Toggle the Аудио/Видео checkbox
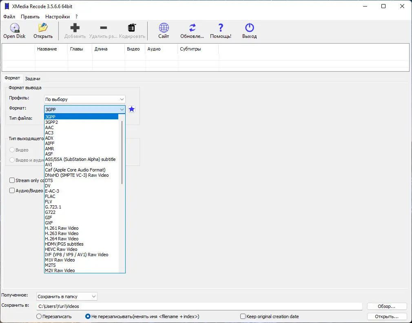412x323 pixels. click(12, 191)
